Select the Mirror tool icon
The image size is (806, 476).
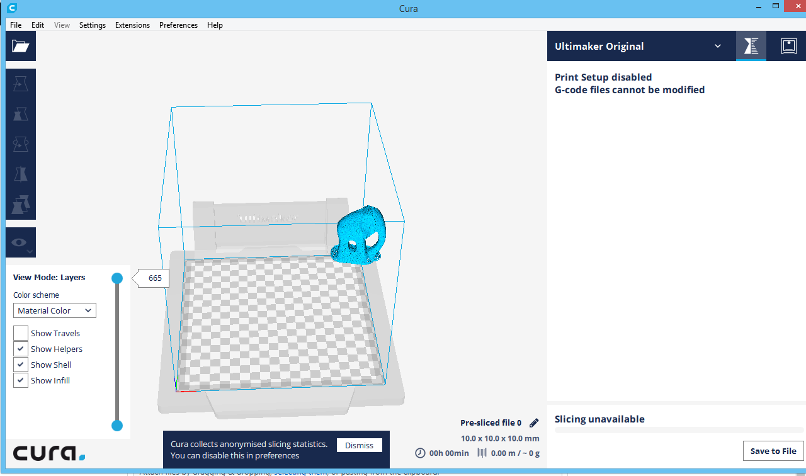point(20,174)
